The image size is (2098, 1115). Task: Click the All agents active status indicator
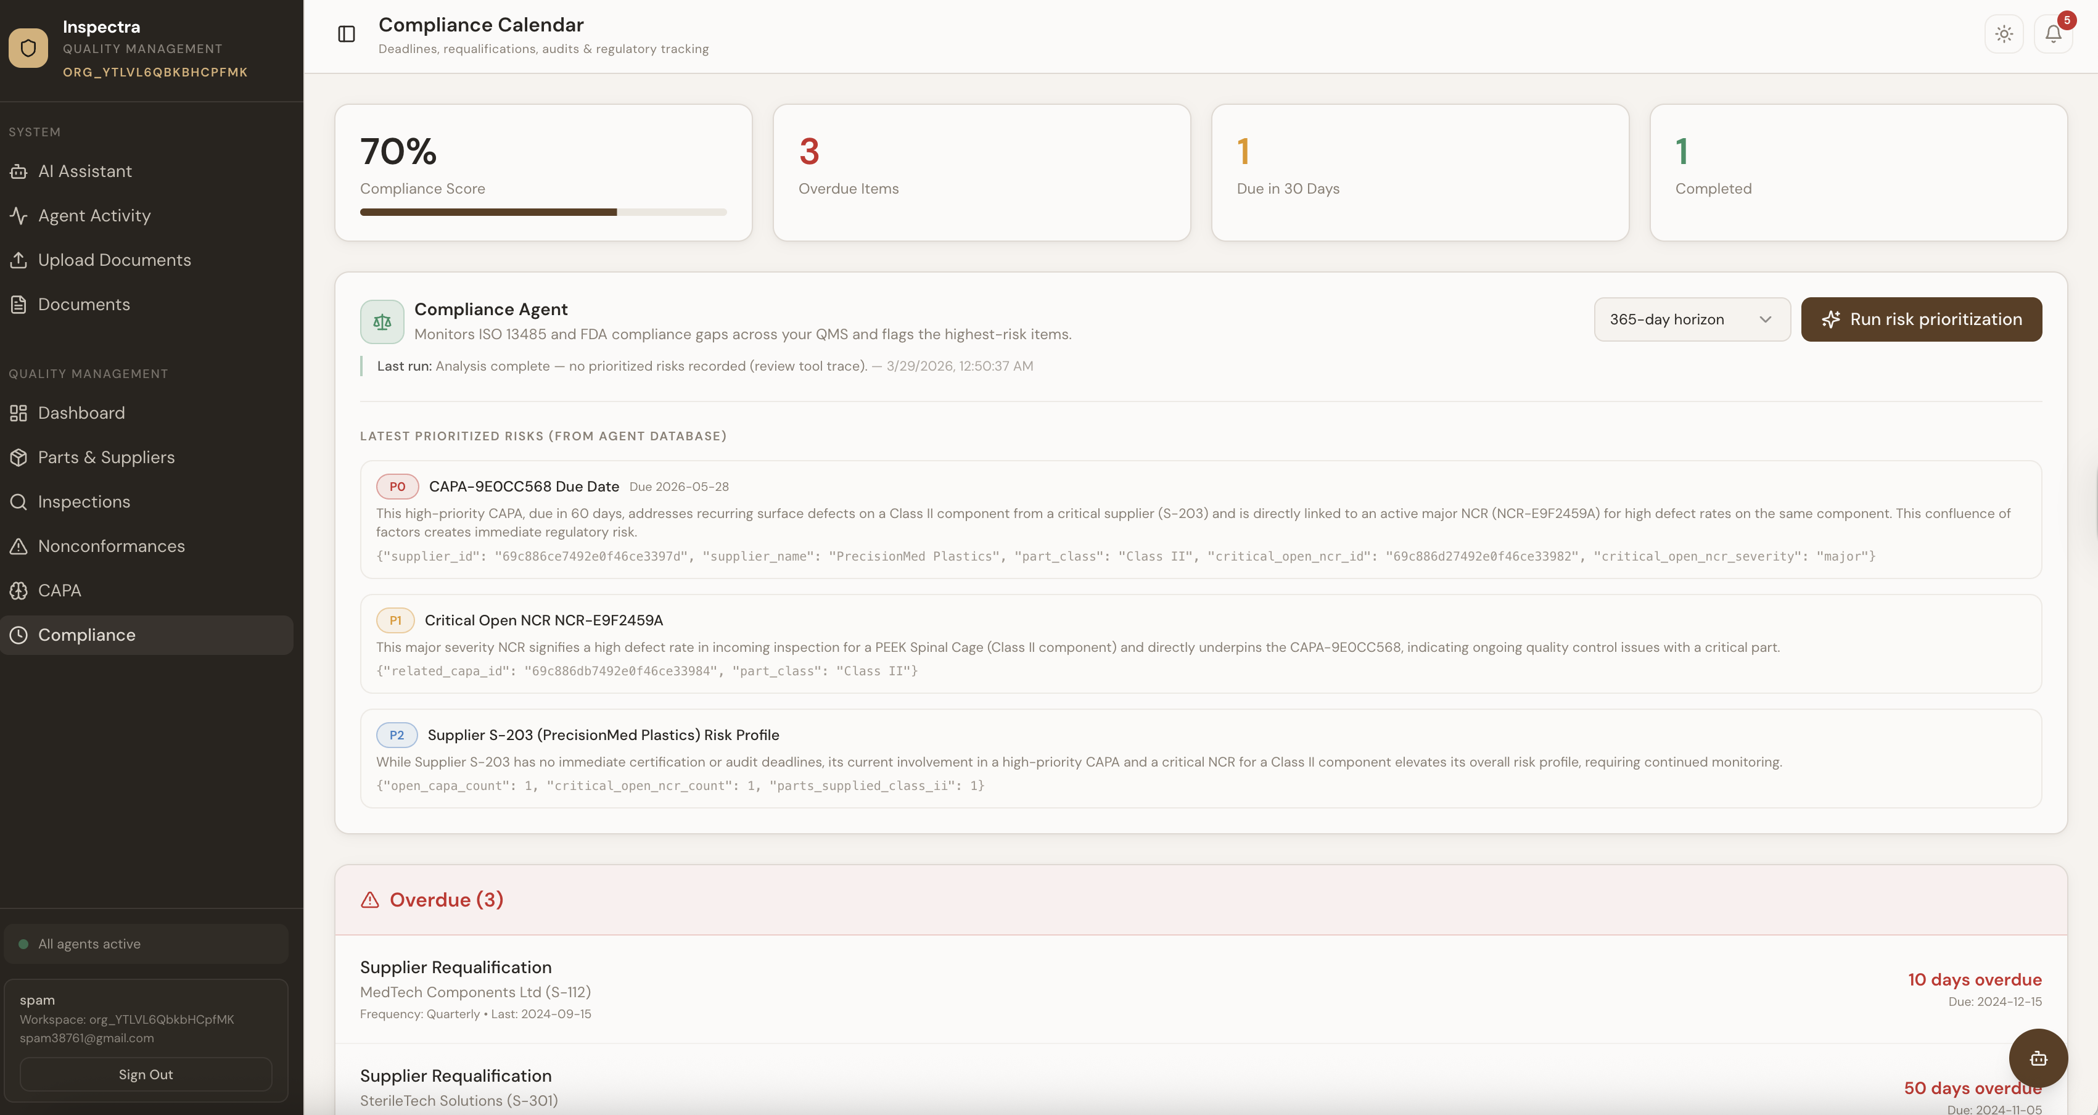click(x=89, y=944)
